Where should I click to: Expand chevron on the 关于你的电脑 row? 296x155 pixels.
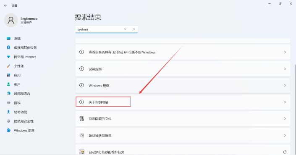[x=285, y=102]
